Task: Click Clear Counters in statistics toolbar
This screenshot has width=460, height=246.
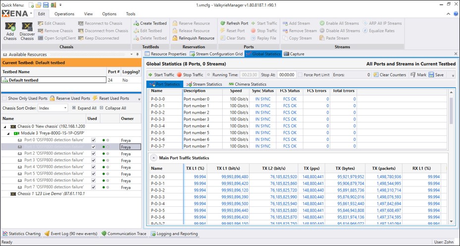Action: pyautogui.click(x=390, y=75)
